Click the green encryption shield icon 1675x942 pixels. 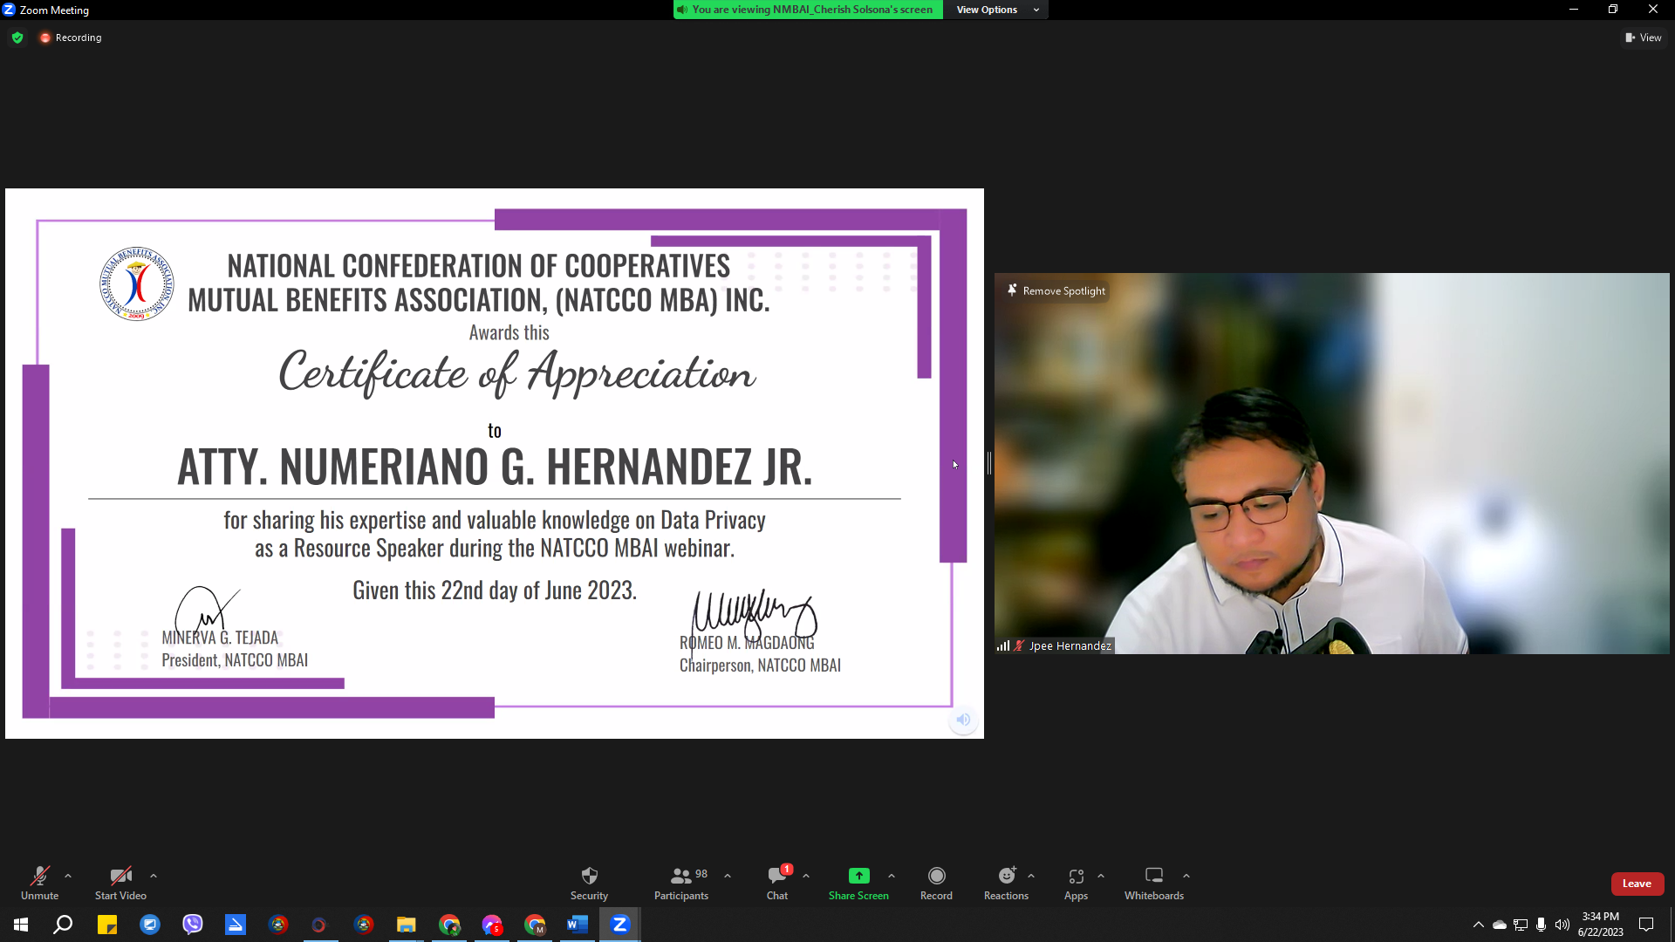coord(17,38)
